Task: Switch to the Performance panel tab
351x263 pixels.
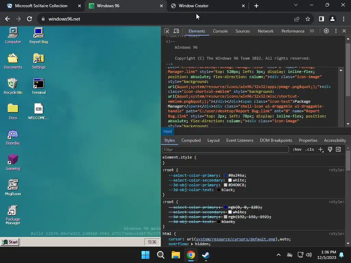Action: (293, 31)
